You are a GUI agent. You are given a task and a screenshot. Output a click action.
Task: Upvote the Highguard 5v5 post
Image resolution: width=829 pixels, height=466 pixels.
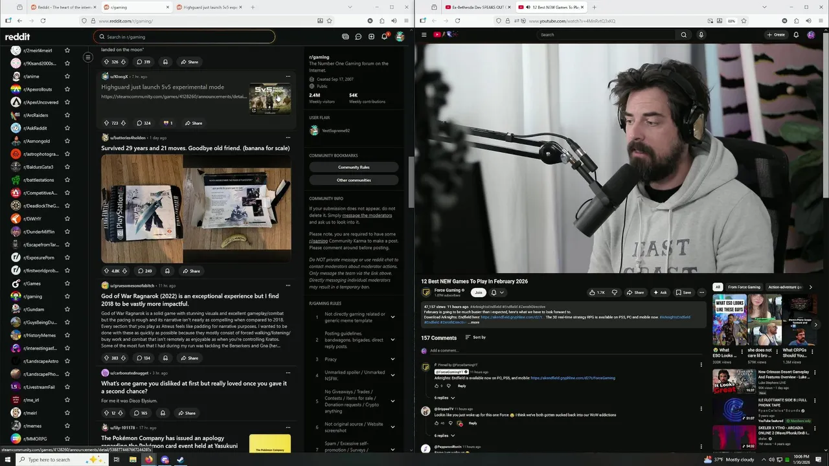coord(106,123)
